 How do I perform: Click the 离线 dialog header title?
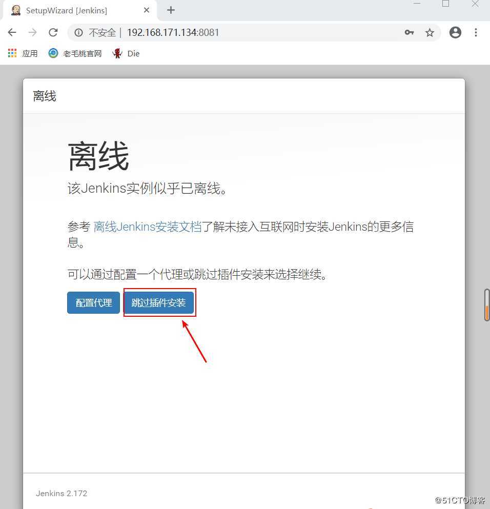45,96
